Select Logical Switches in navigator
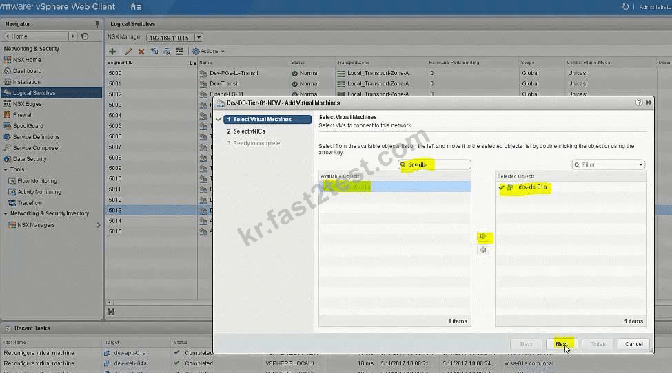 tap(52, 93)
